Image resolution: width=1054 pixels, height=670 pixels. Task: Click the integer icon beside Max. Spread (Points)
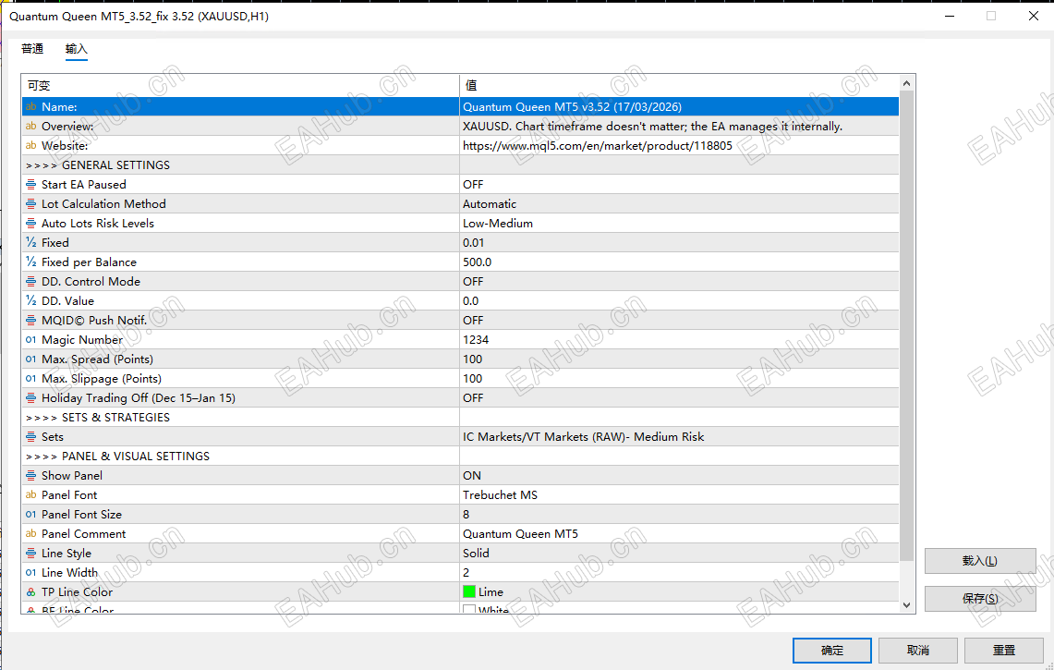pyautogui.click(x=30, y=359)
